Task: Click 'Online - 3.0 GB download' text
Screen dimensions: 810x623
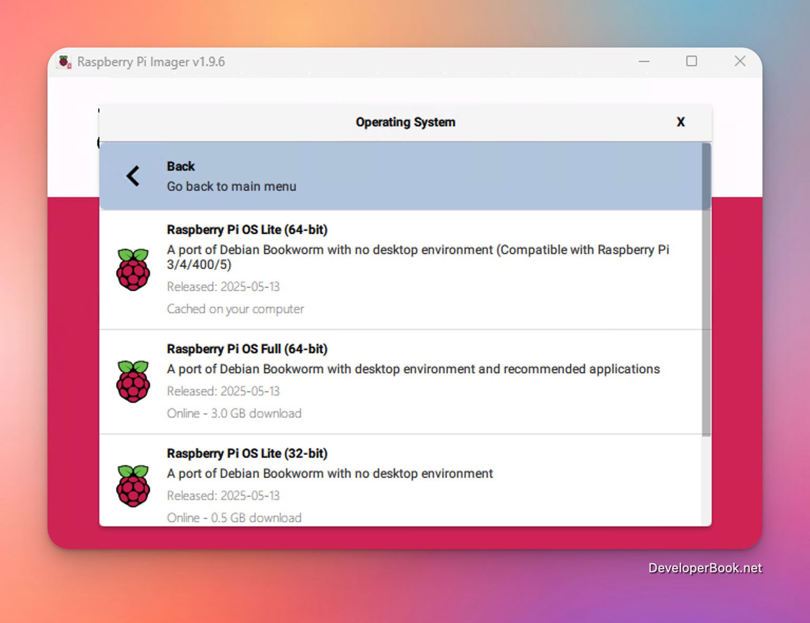Action: tap(234, 413)
